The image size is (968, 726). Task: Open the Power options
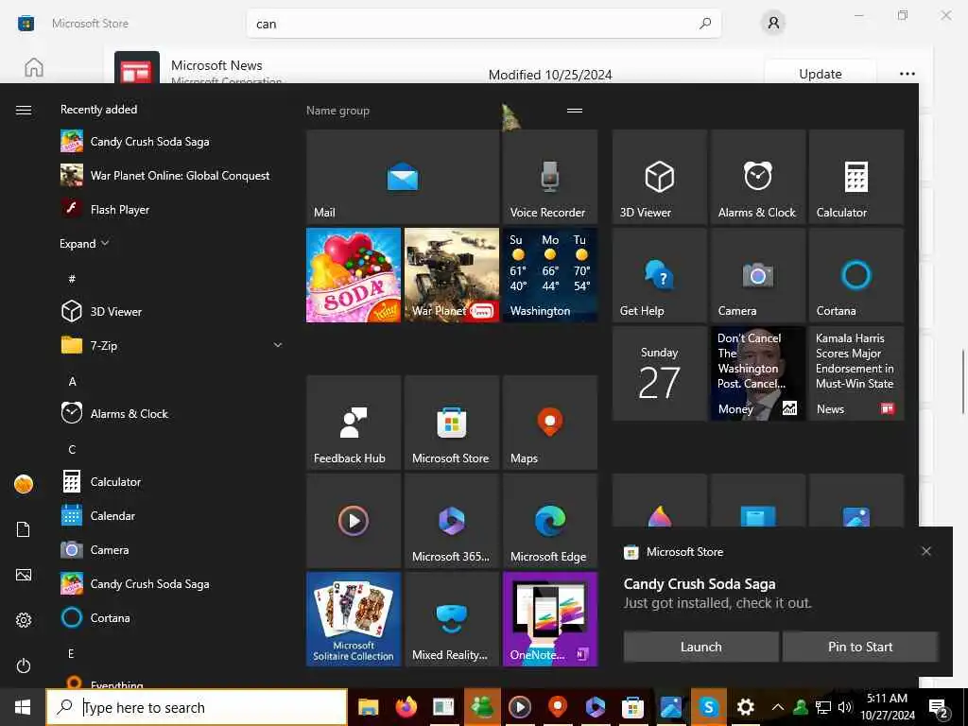coord(24,665)
